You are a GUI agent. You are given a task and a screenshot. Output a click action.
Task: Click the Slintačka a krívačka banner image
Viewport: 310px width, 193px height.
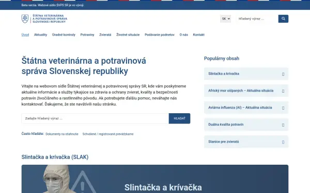(155, 179)
